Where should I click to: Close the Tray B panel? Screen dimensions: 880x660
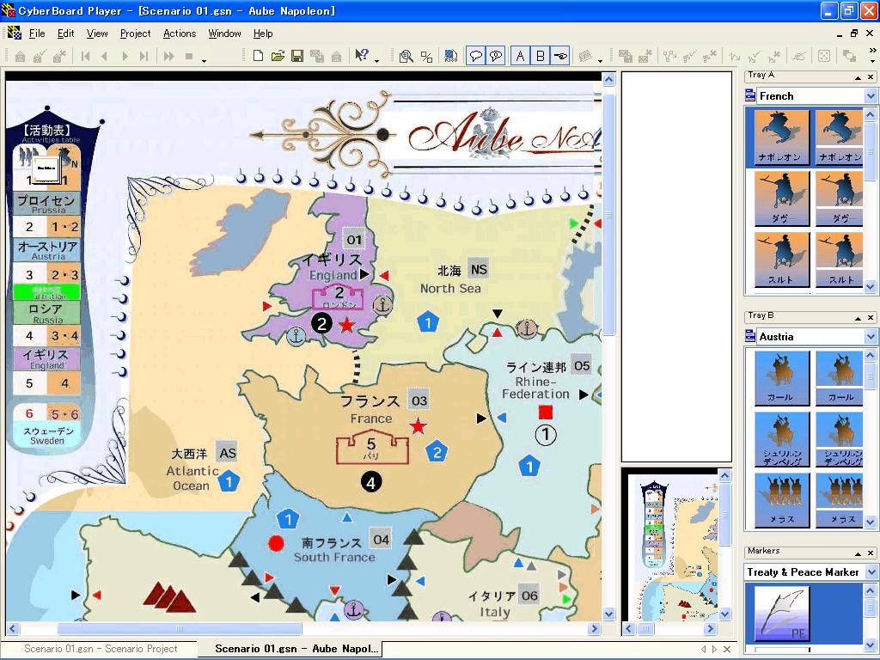[x=871, y=318]
